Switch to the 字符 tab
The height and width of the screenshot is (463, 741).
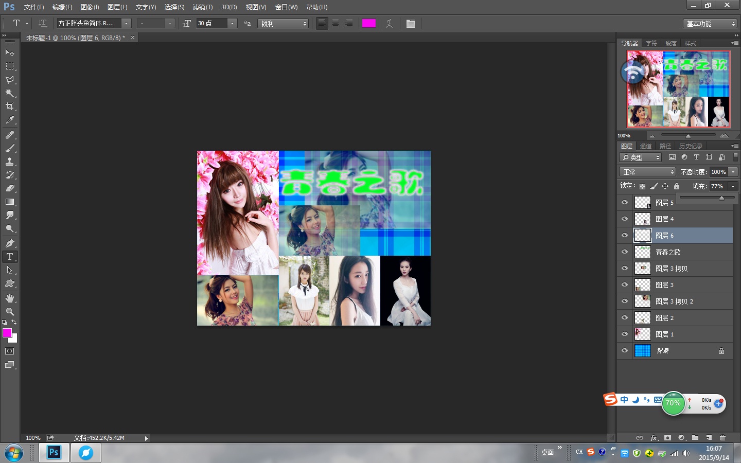651,43
